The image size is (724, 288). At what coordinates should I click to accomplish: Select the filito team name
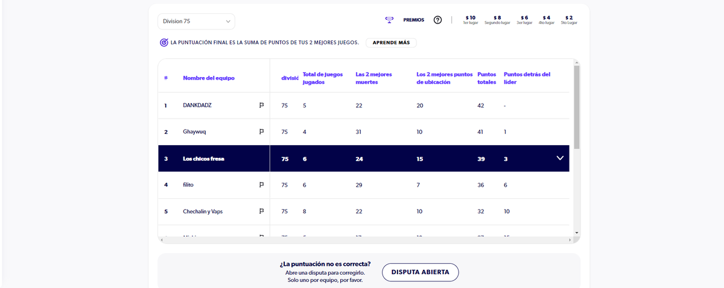tap(188, 185)
